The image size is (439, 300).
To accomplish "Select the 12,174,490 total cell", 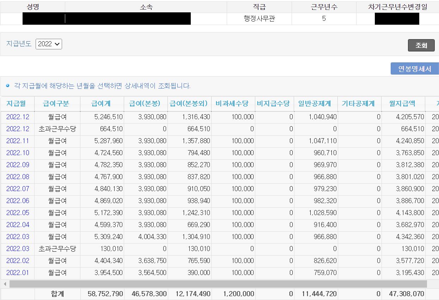I will [190, 294].
